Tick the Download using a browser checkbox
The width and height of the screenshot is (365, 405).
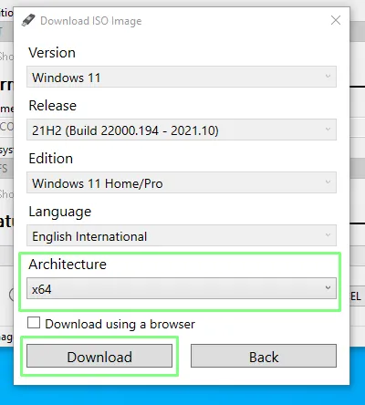pos(34,323)
